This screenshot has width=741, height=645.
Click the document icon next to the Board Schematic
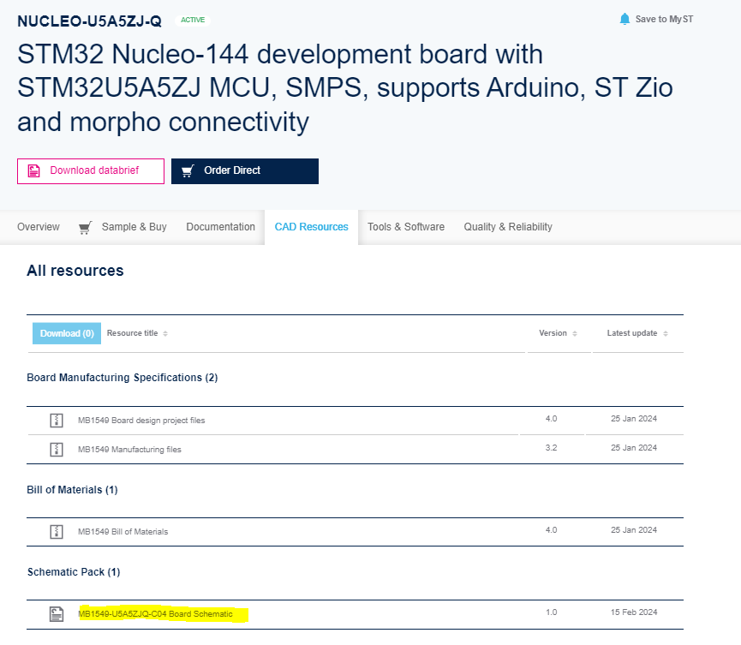point(57,613)
